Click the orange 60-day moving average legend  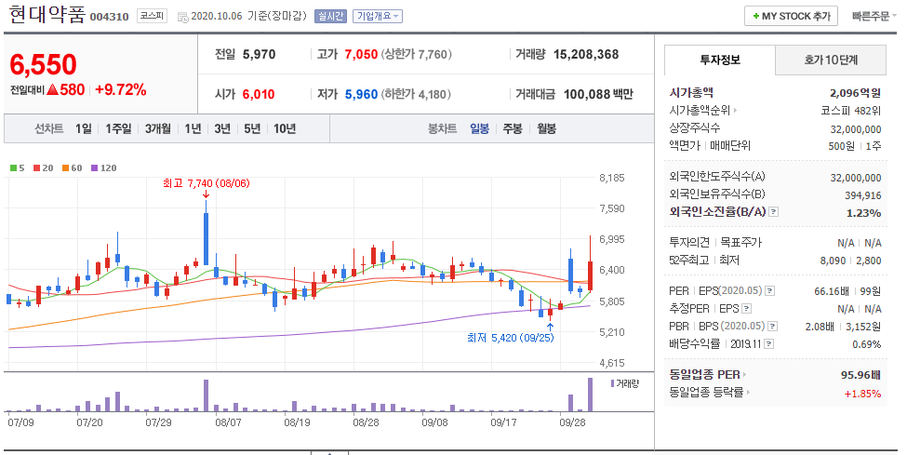tap(73, 167)
